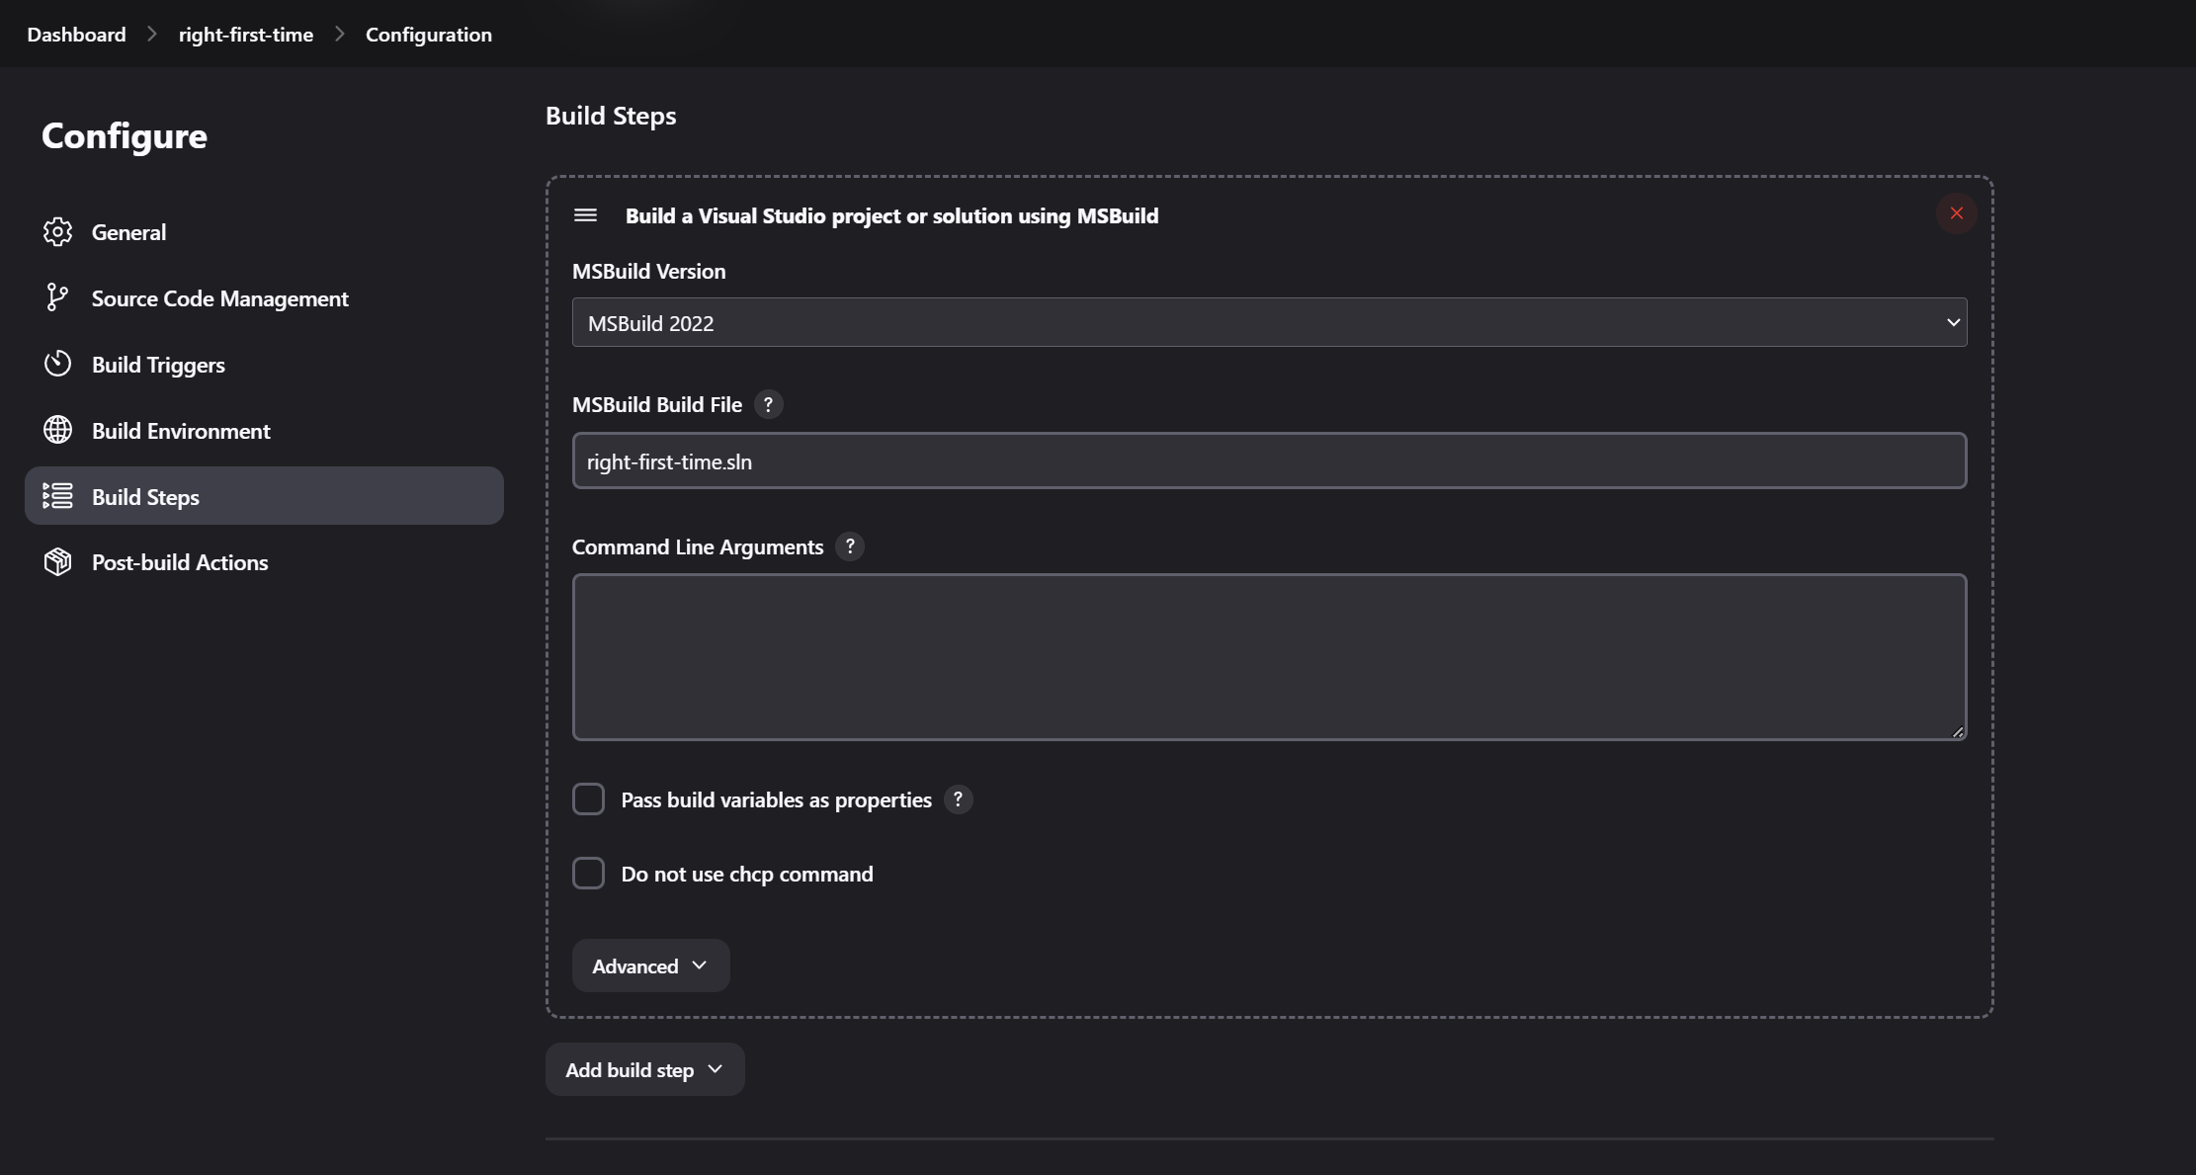This screenshot has height=1175, width=2196.
Task: Expand the Advanced options section
Action: (650, 965)
